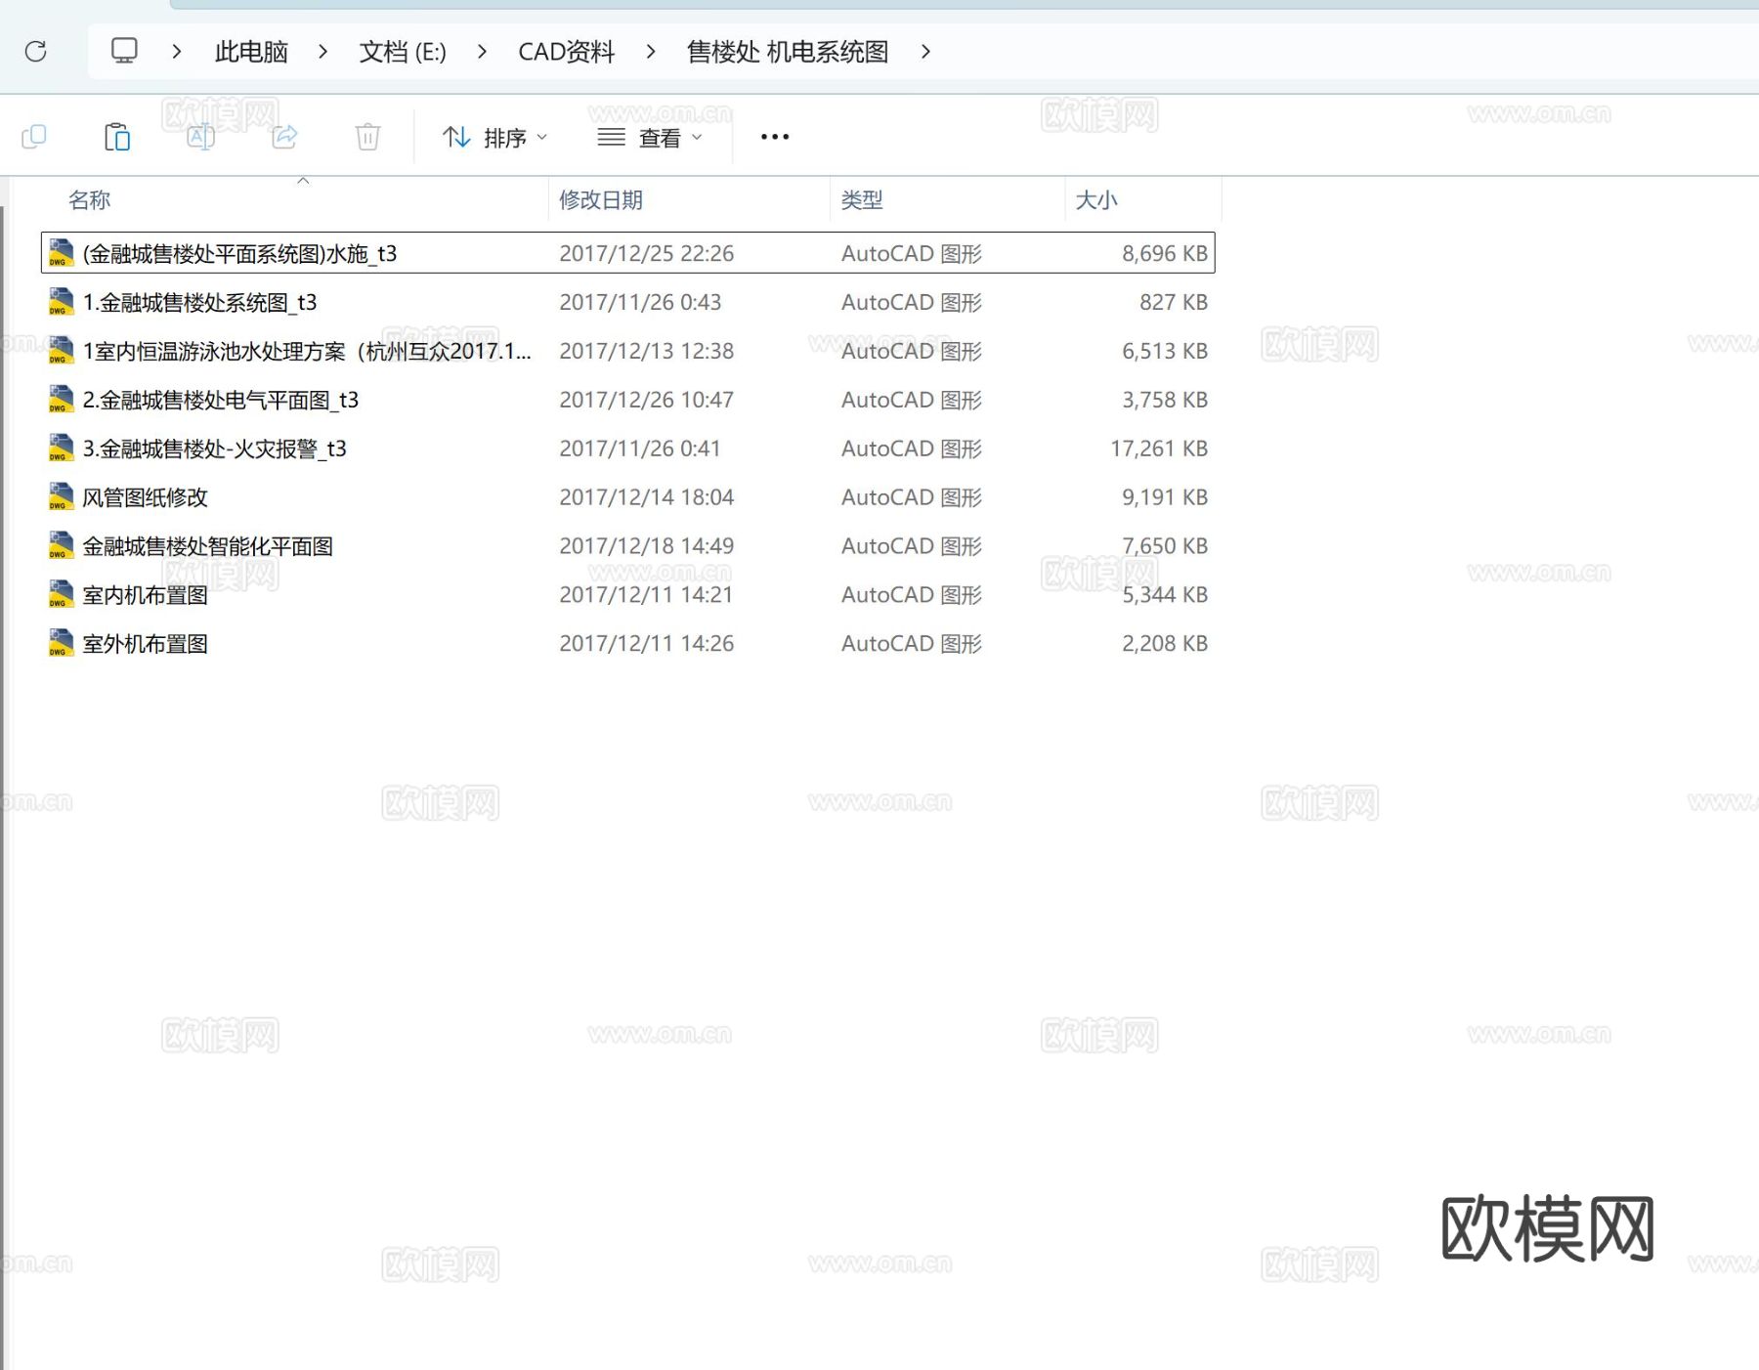Click AutoCAD 图形 type in 风管图纸修改 row
This screenshot has width=1759, height=1370.
(x=912, y=498)
